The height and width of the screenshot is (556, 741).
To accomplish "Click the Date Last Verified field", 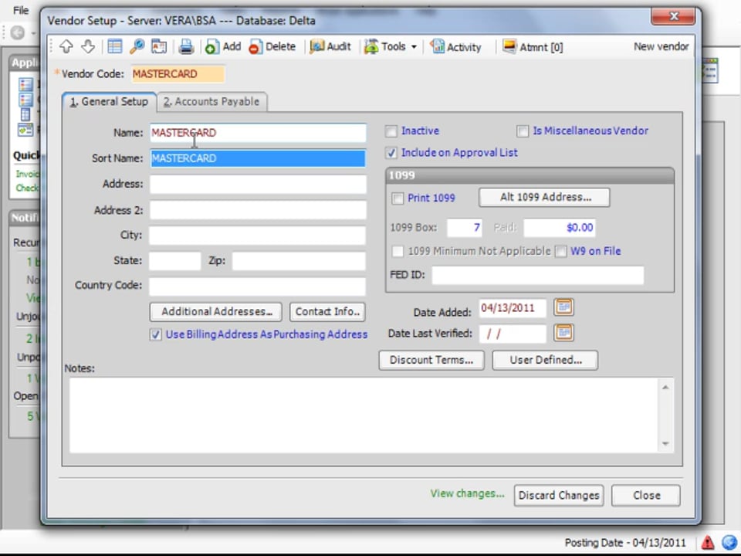I will tap(513, 334).
